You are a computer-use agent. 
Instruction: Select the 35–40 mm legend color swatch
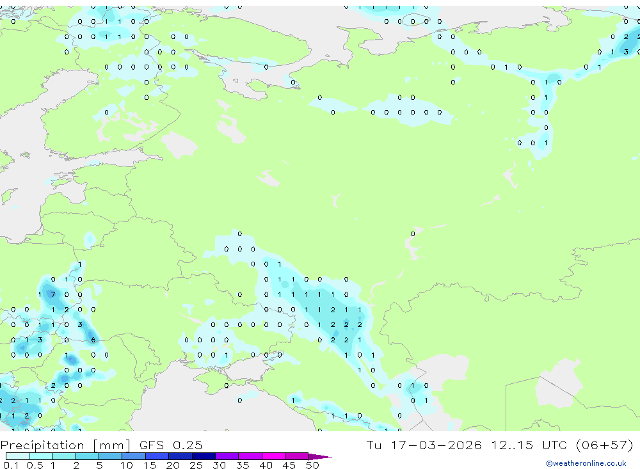click(x=250, y=456)
